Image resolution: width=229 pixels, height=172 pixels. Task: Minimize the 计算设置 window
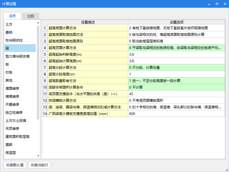click(x=209, y=4)
